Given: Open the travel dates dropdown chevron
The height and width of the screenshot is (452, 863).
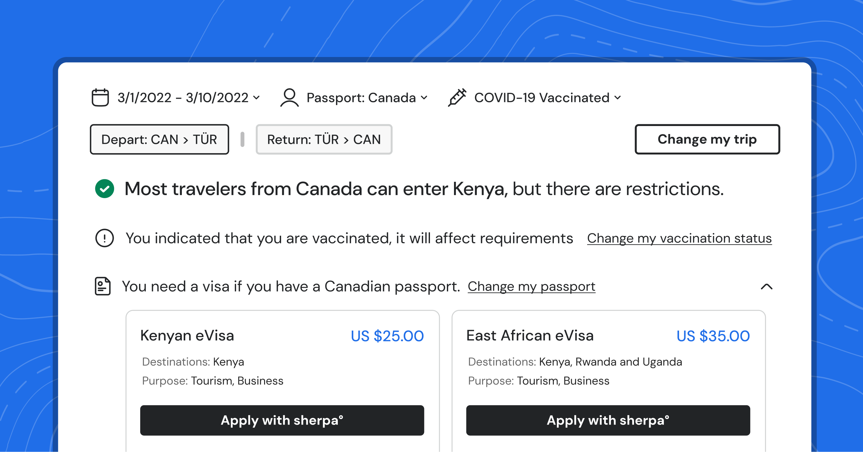Looking at the screenshot, I should coord(257,98).
